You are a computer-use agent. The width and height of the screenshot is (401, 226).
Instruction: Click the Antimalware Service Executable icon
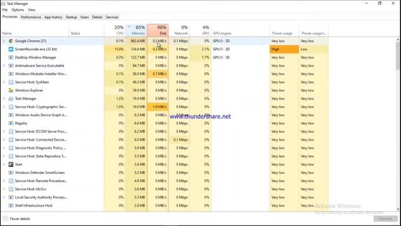[11, 65]
